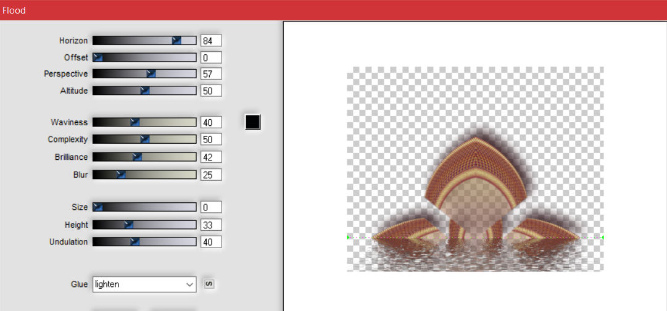
Task: Click the Altitude slider handle
Action: click(x=145, y=91)
